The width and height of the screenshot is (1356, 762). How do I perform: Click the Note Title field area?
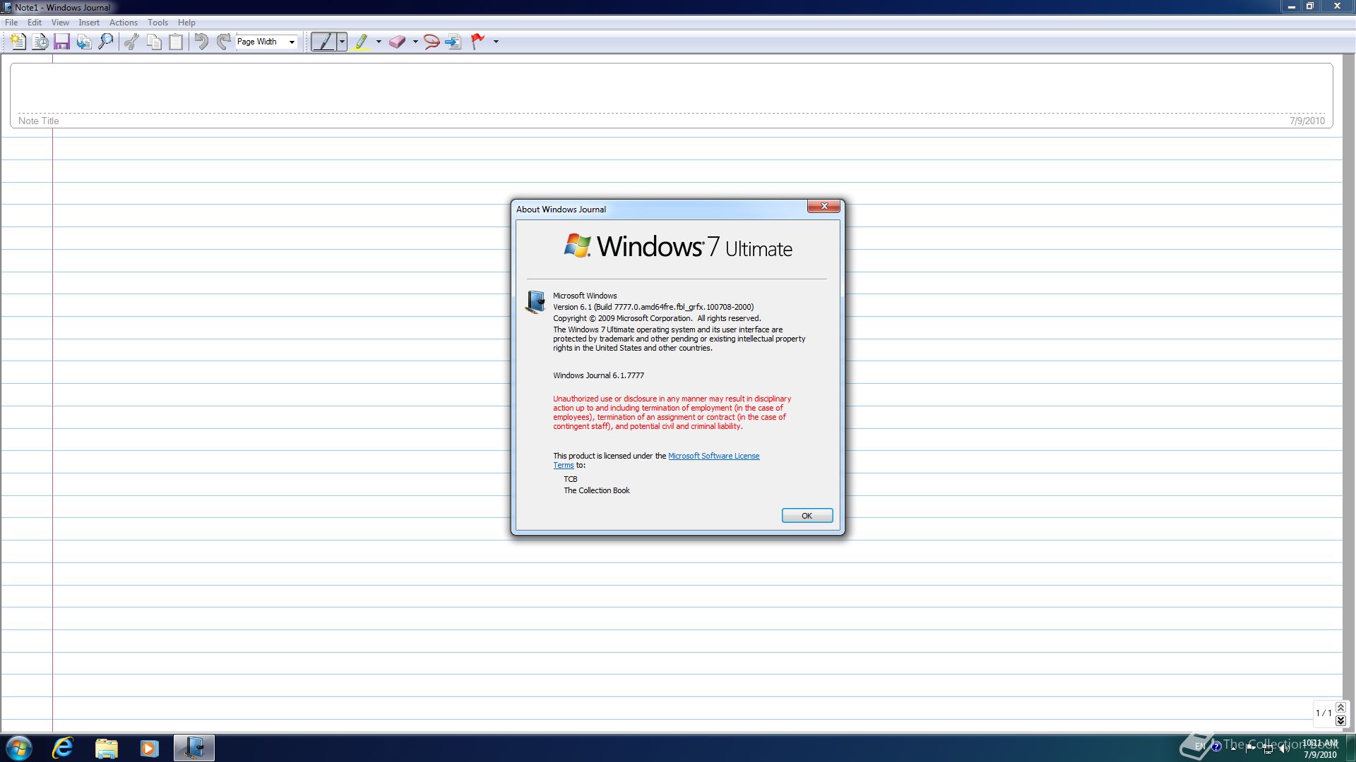[671, 95]
